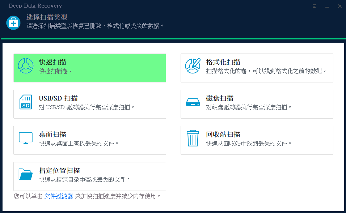
Task: Click the folder icon for specified location scan
Action: [26, 174]
